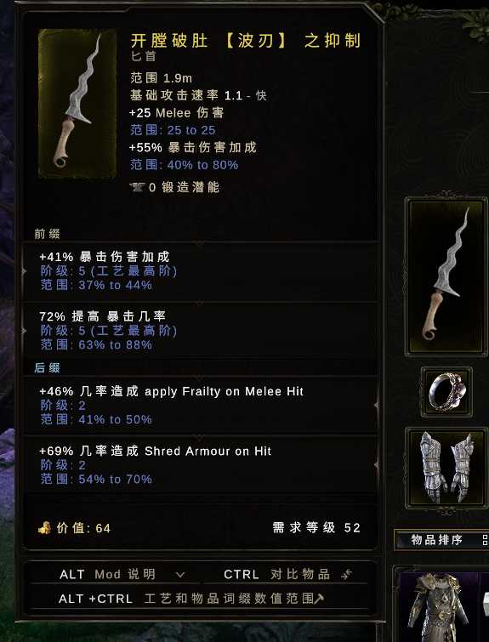Click the ALT+CTRL 工艺和物品词缀数值范围 hint
The image size is (489, 642).
[191, 599]
